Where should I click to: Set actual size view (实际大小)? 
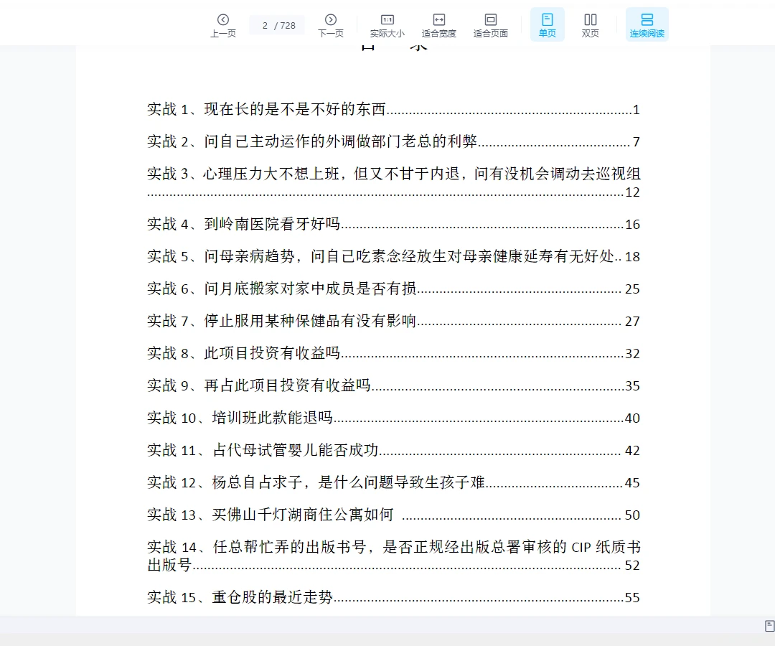point(387,25)
